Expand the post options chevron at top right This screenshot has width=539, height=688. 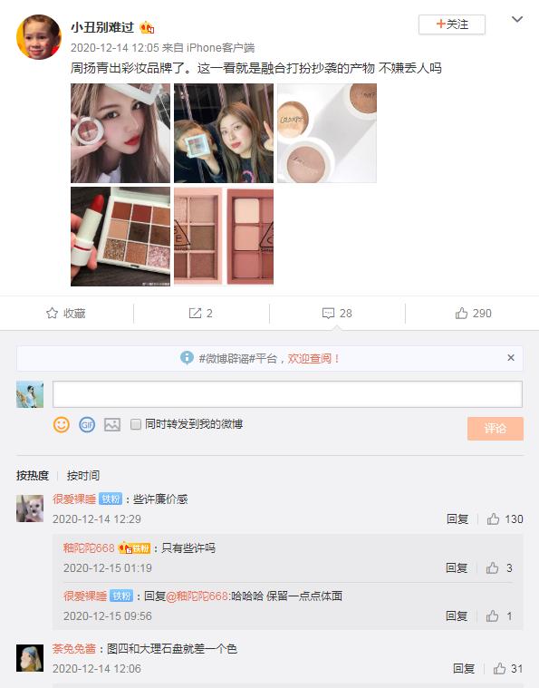coord(517,19)
